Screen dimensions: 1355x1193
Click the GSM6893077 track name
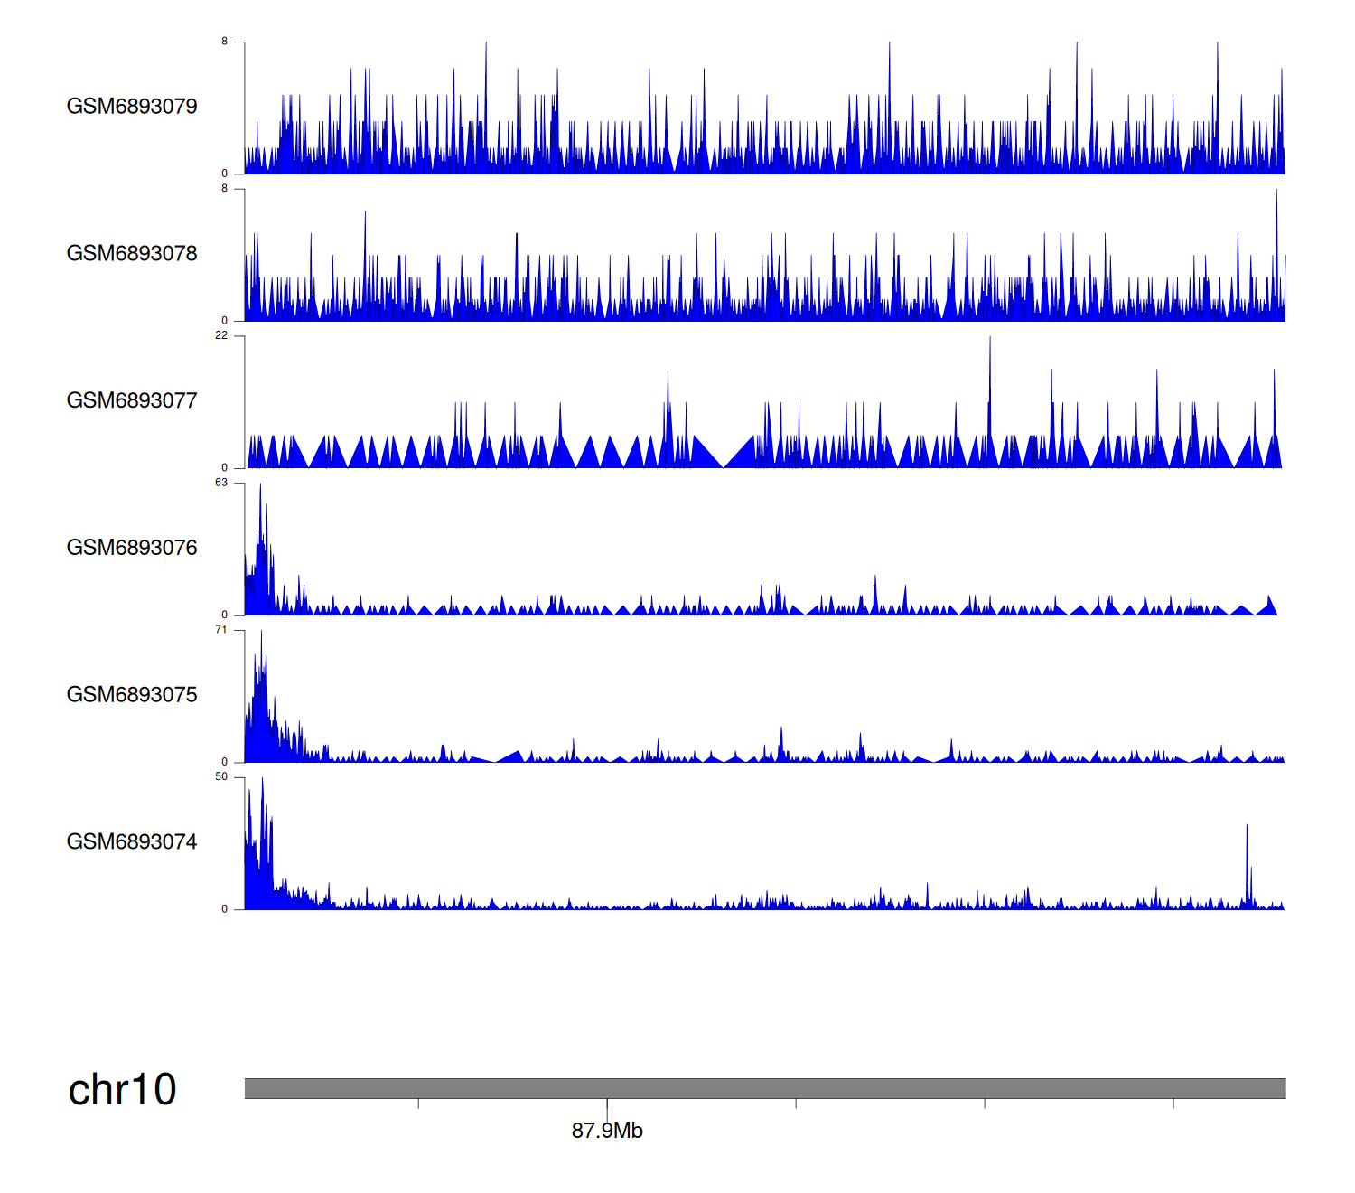(x=132, y=401)
